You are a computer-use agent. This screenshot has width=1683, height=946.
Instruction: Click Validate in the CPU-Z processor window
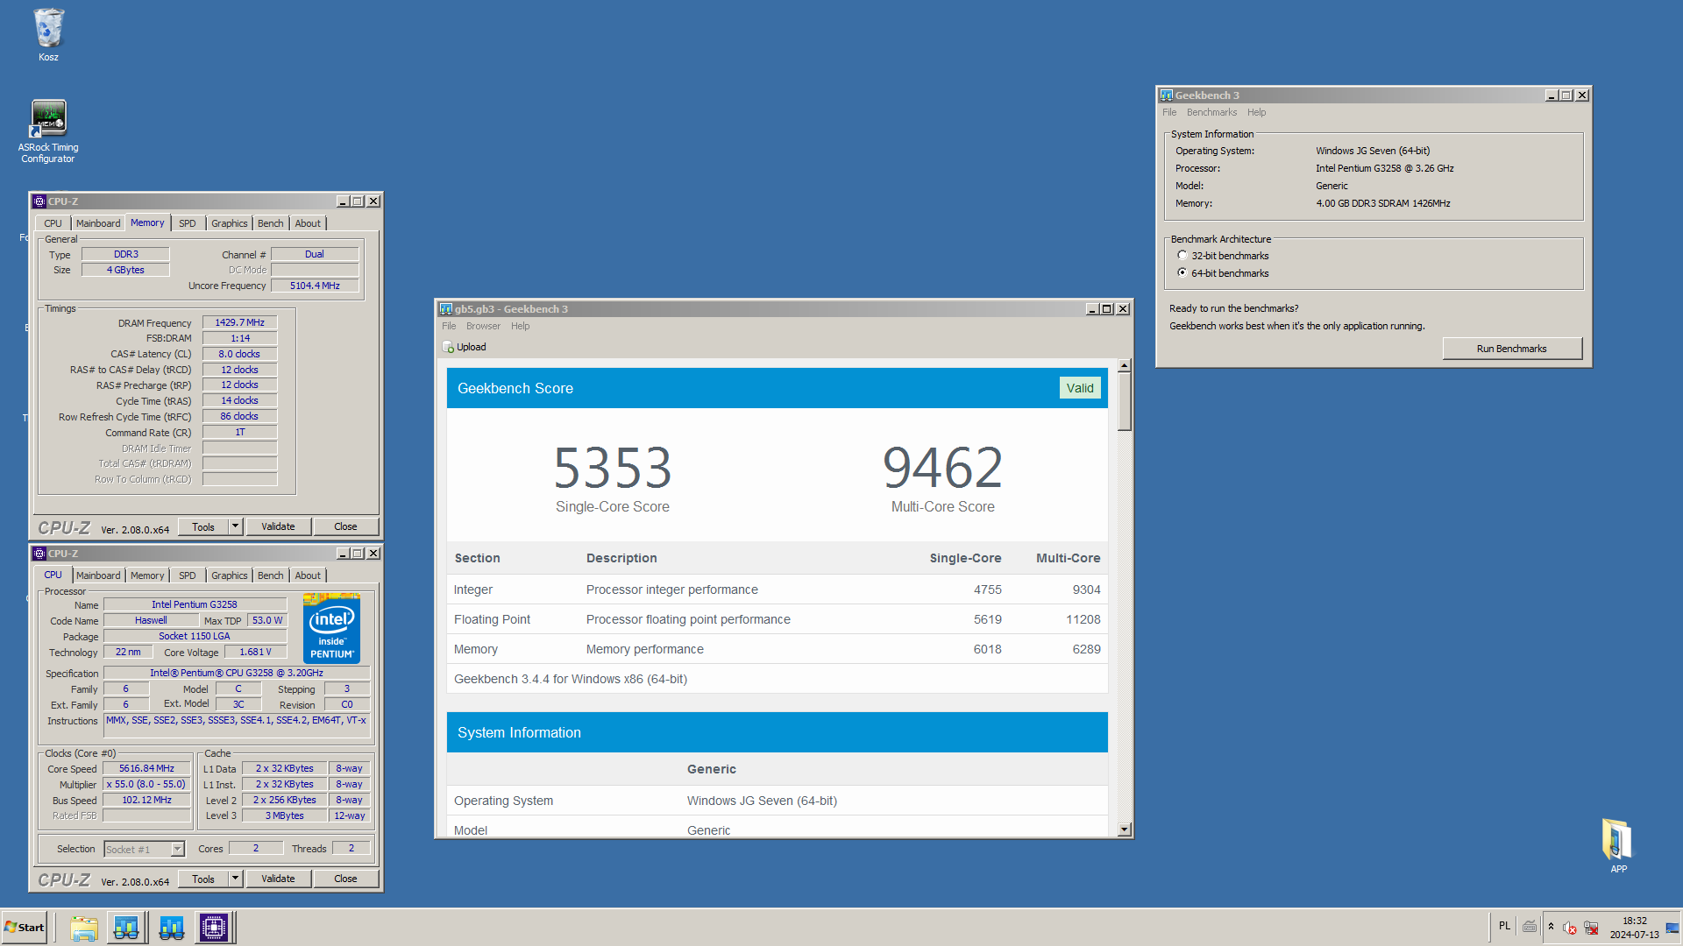click(x=278, y=879)
